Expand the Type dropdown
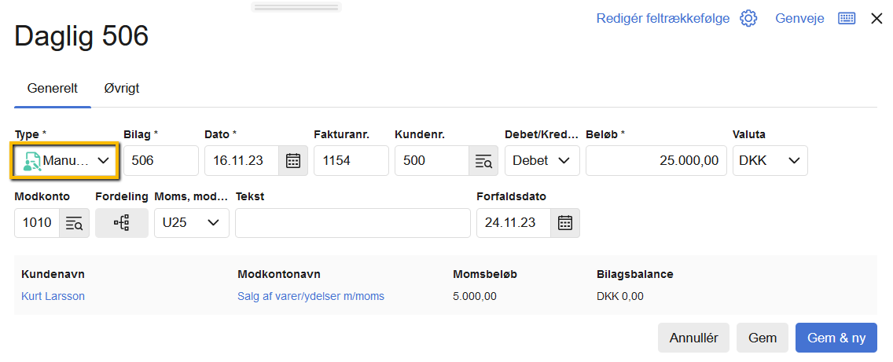The height and width of the screenshot is (362, 893). pyautogui.click(x=65, y=160)
